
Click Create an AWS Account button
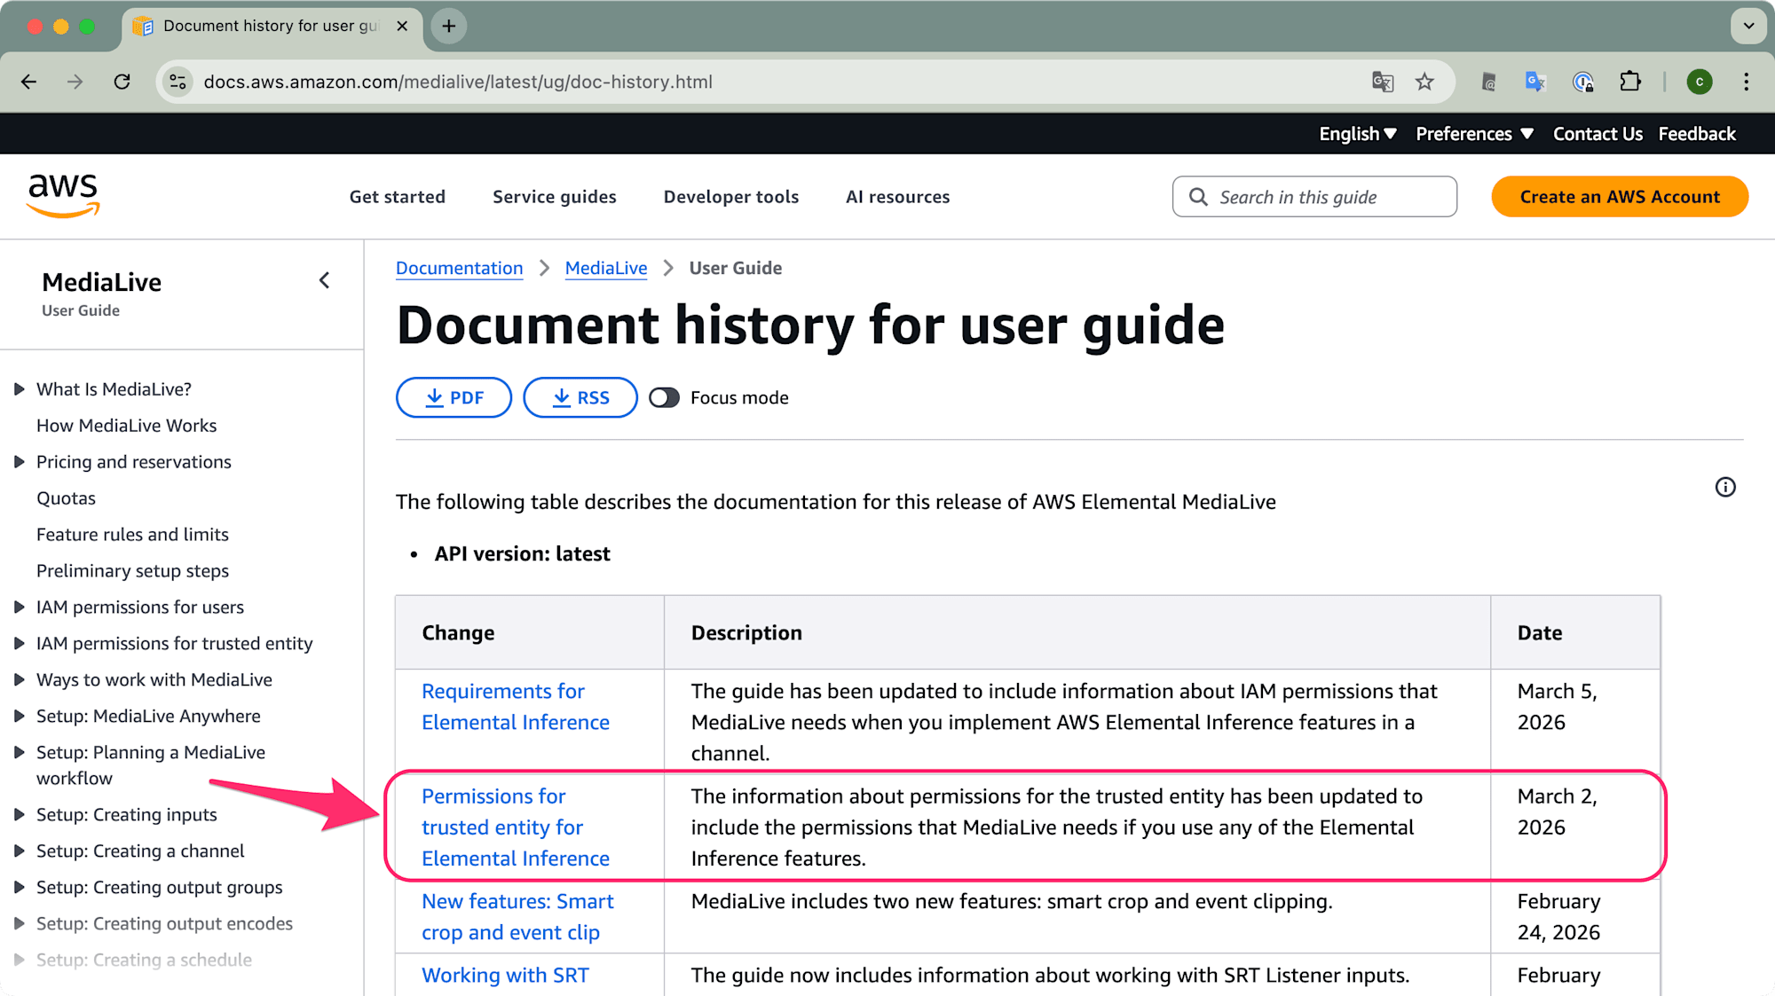(1619, 197)
